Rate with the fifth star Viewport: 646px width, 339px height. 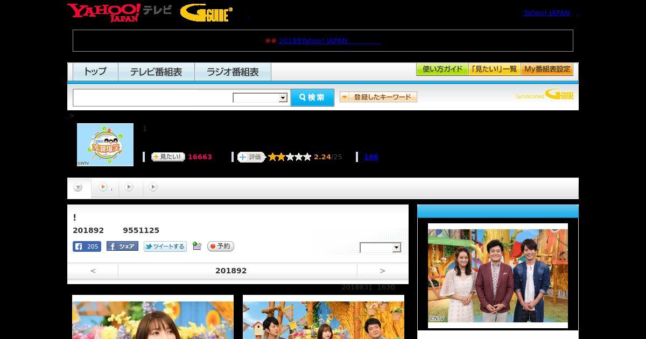pos(307,157)
